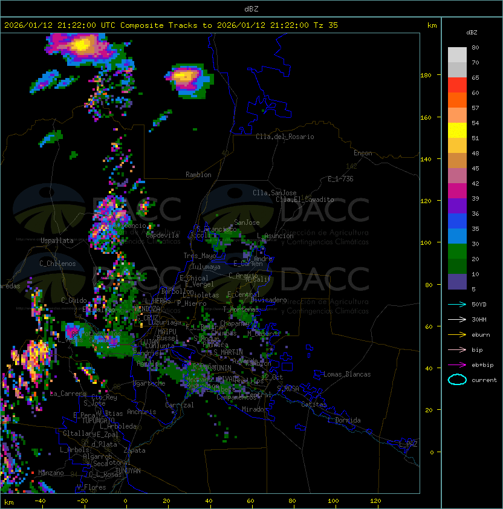The height and width of the screenshot is (509, 503).
Task: Click the 'La_Carrera' map label
Action: [x=68, y=394]
